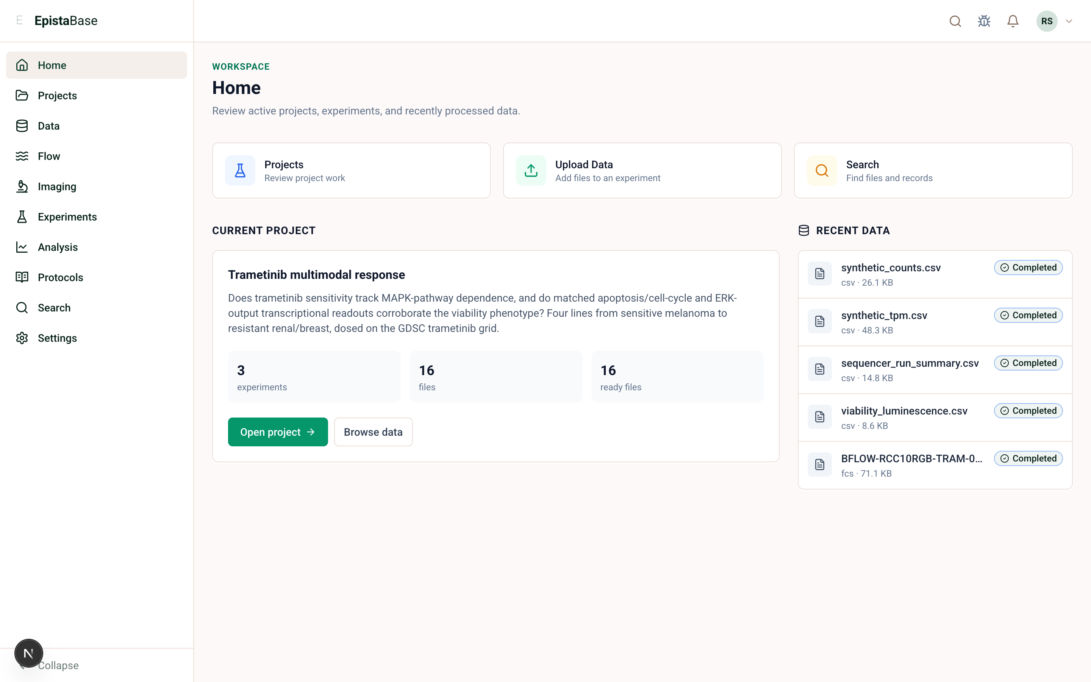Open the Upload Data quick card title
The height and width of the screenshot is (682, 1091).
(584, 165)
